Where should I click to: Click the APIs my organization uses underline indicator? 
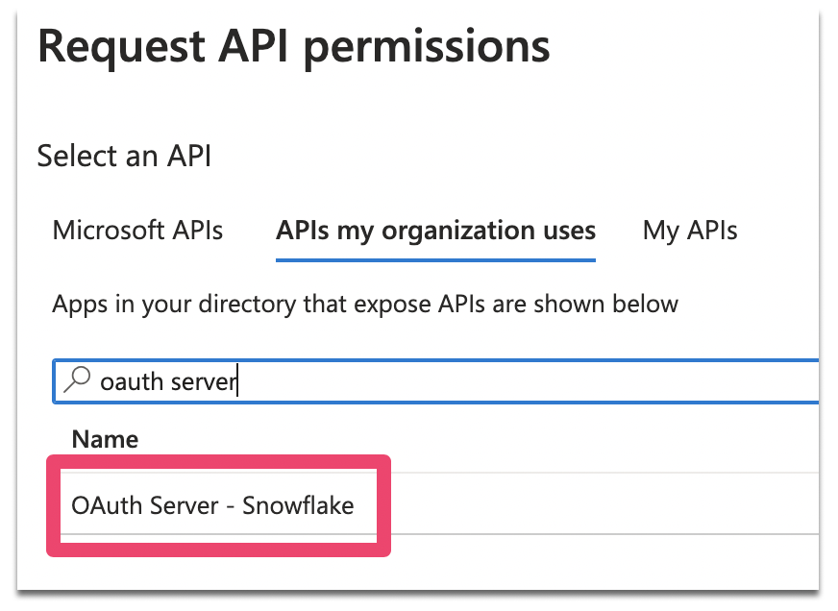point(435,257)
